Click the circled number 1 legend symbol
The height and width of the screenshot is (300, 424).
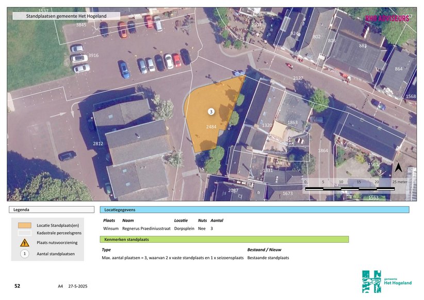24,254
